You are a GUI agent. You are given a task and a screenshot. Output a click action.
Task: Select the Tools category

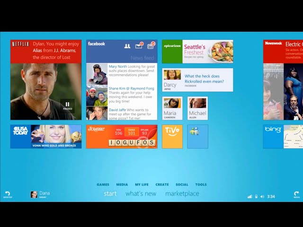201,184
